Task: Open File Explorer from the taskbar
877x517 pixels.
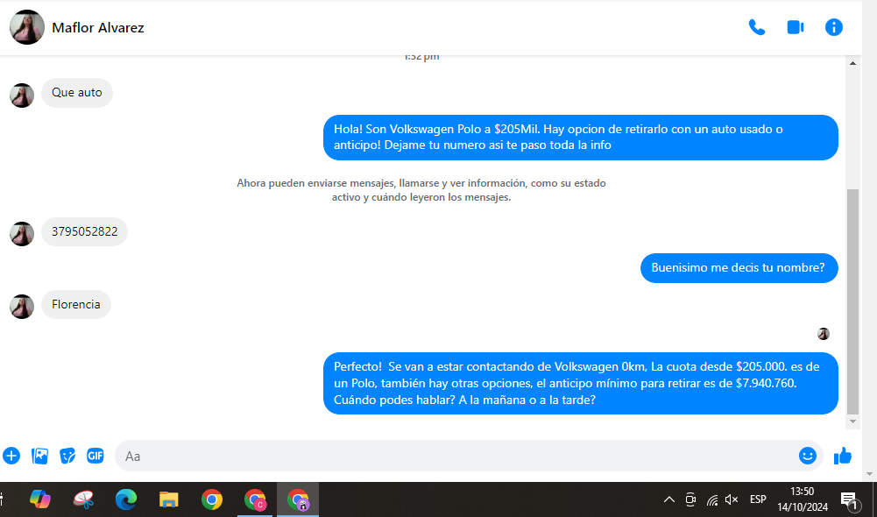Action: click(x=169, y=499)
